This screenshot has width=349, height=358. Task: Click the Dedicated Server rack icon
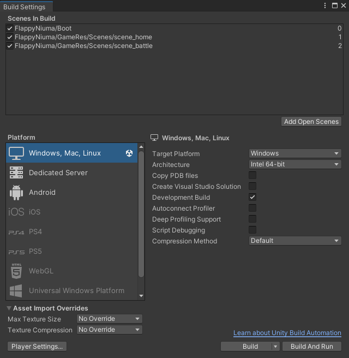coord(16,172)
